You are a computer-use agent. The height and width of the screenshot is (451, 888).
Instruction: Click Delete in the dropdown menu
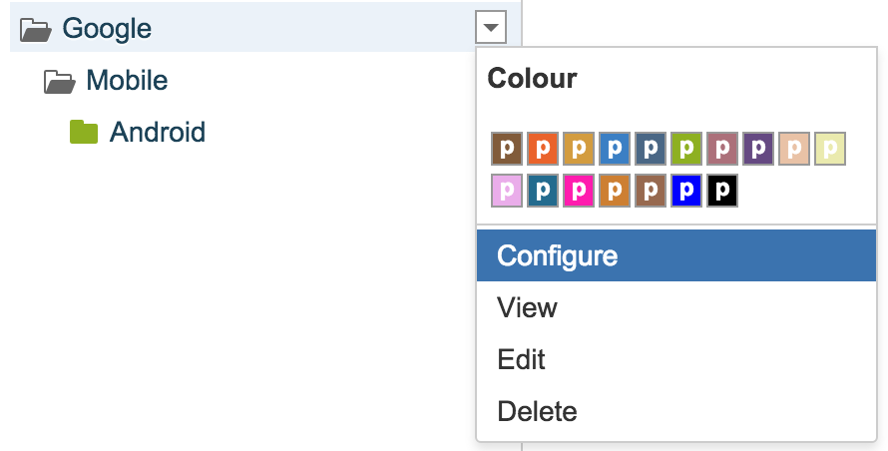point(537,410)
